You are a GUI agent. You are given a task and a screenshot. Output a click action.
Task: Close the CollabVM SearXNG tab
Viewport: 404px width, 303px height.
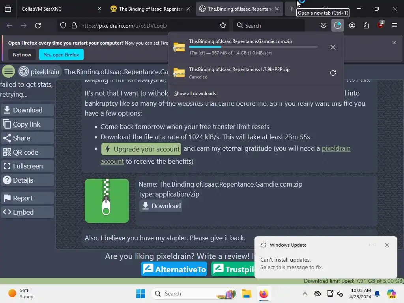pos(99,9)
